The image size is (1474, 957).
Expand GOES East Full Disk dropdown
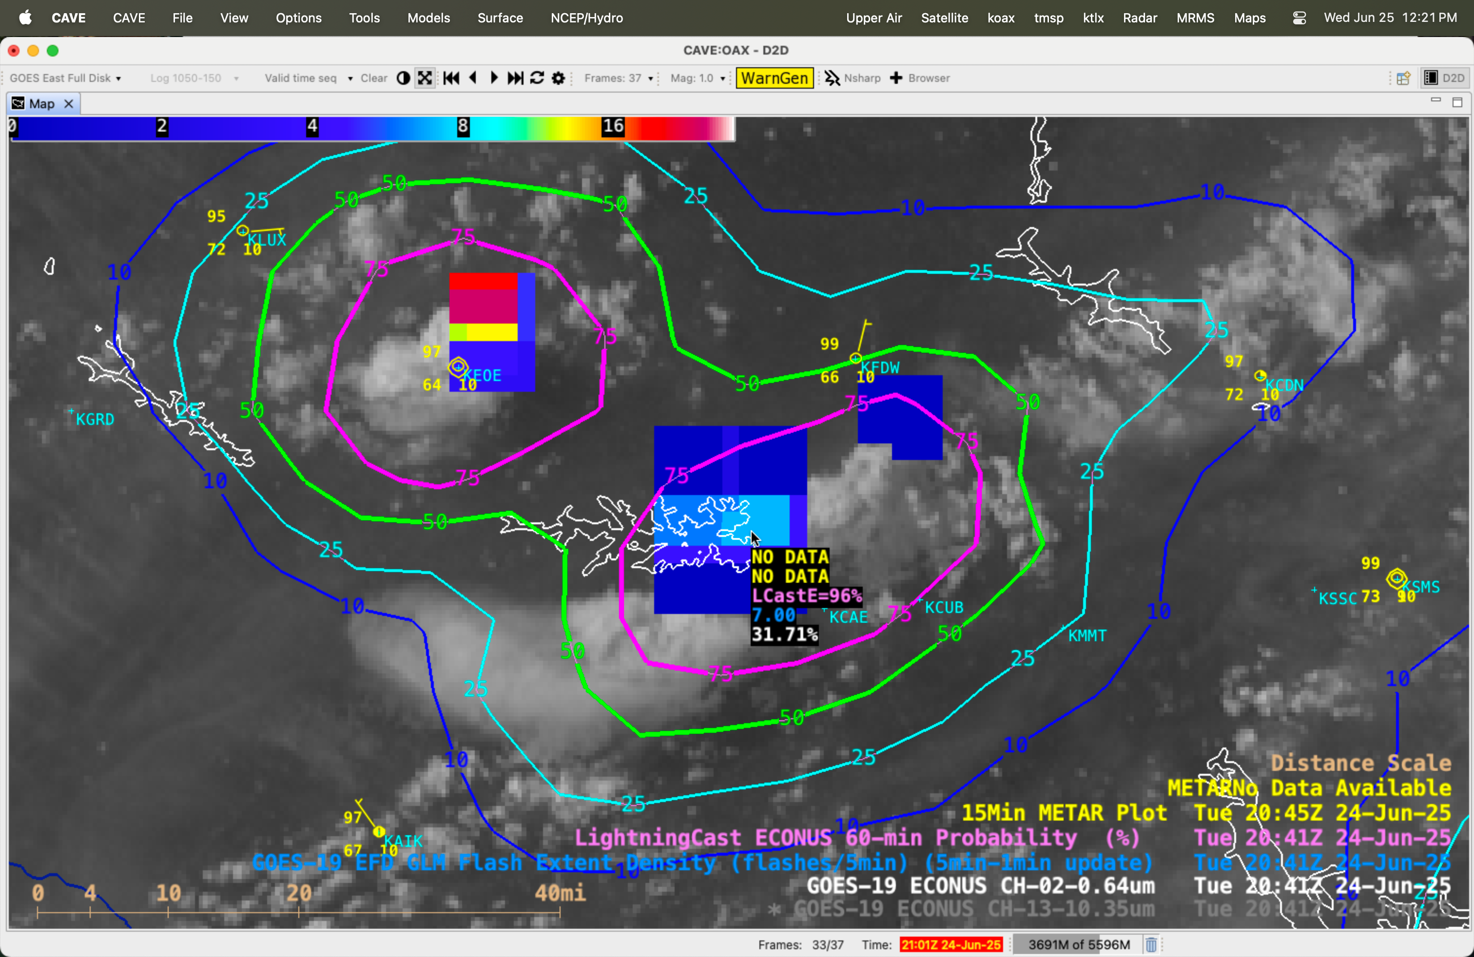65,78
